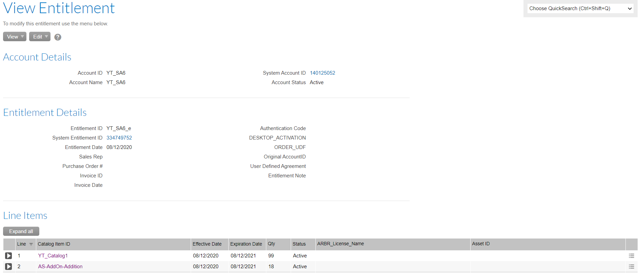The width and height of the screenshot is (639, 276).
Task: Open the View dropdown menu
Action: coord(15,36)
